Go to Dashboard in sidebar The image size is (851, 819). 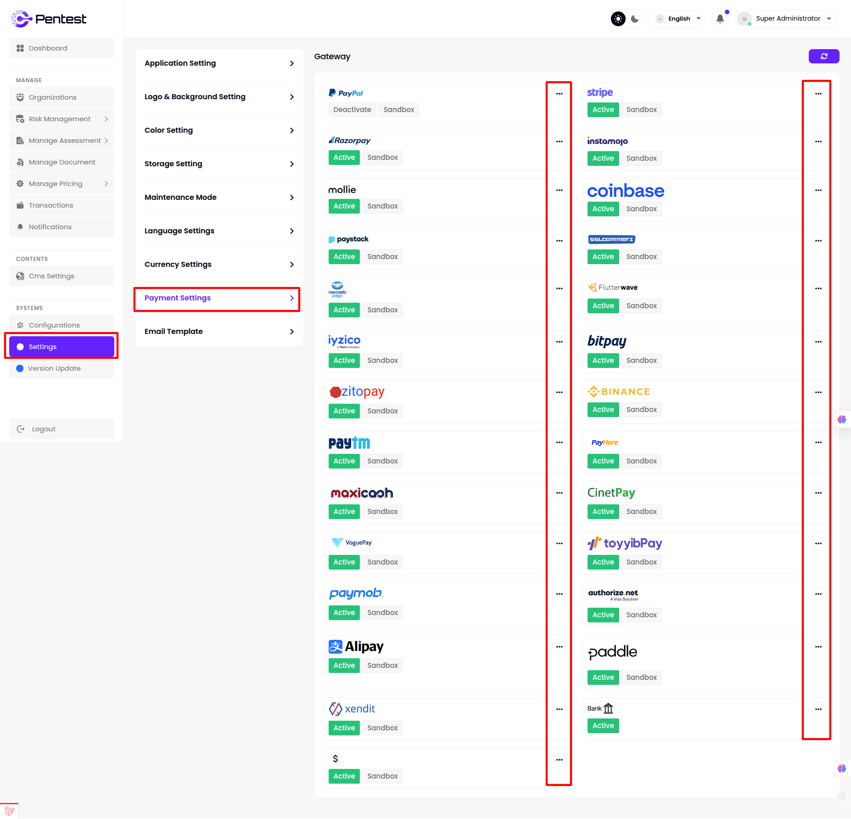point(62,48)
